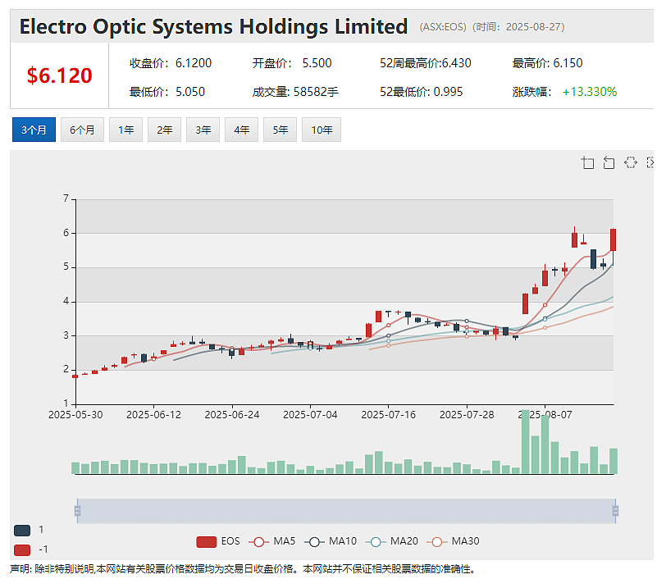The height and width of the screenshot is (588, 666).
Task: Click the middle of the data zoom slider
Action: 346,511
